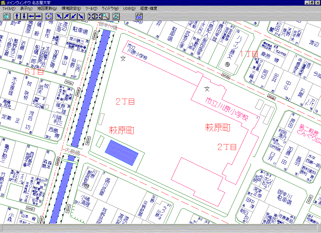Pan the map right using right arrow

click(x=38, y=16)
